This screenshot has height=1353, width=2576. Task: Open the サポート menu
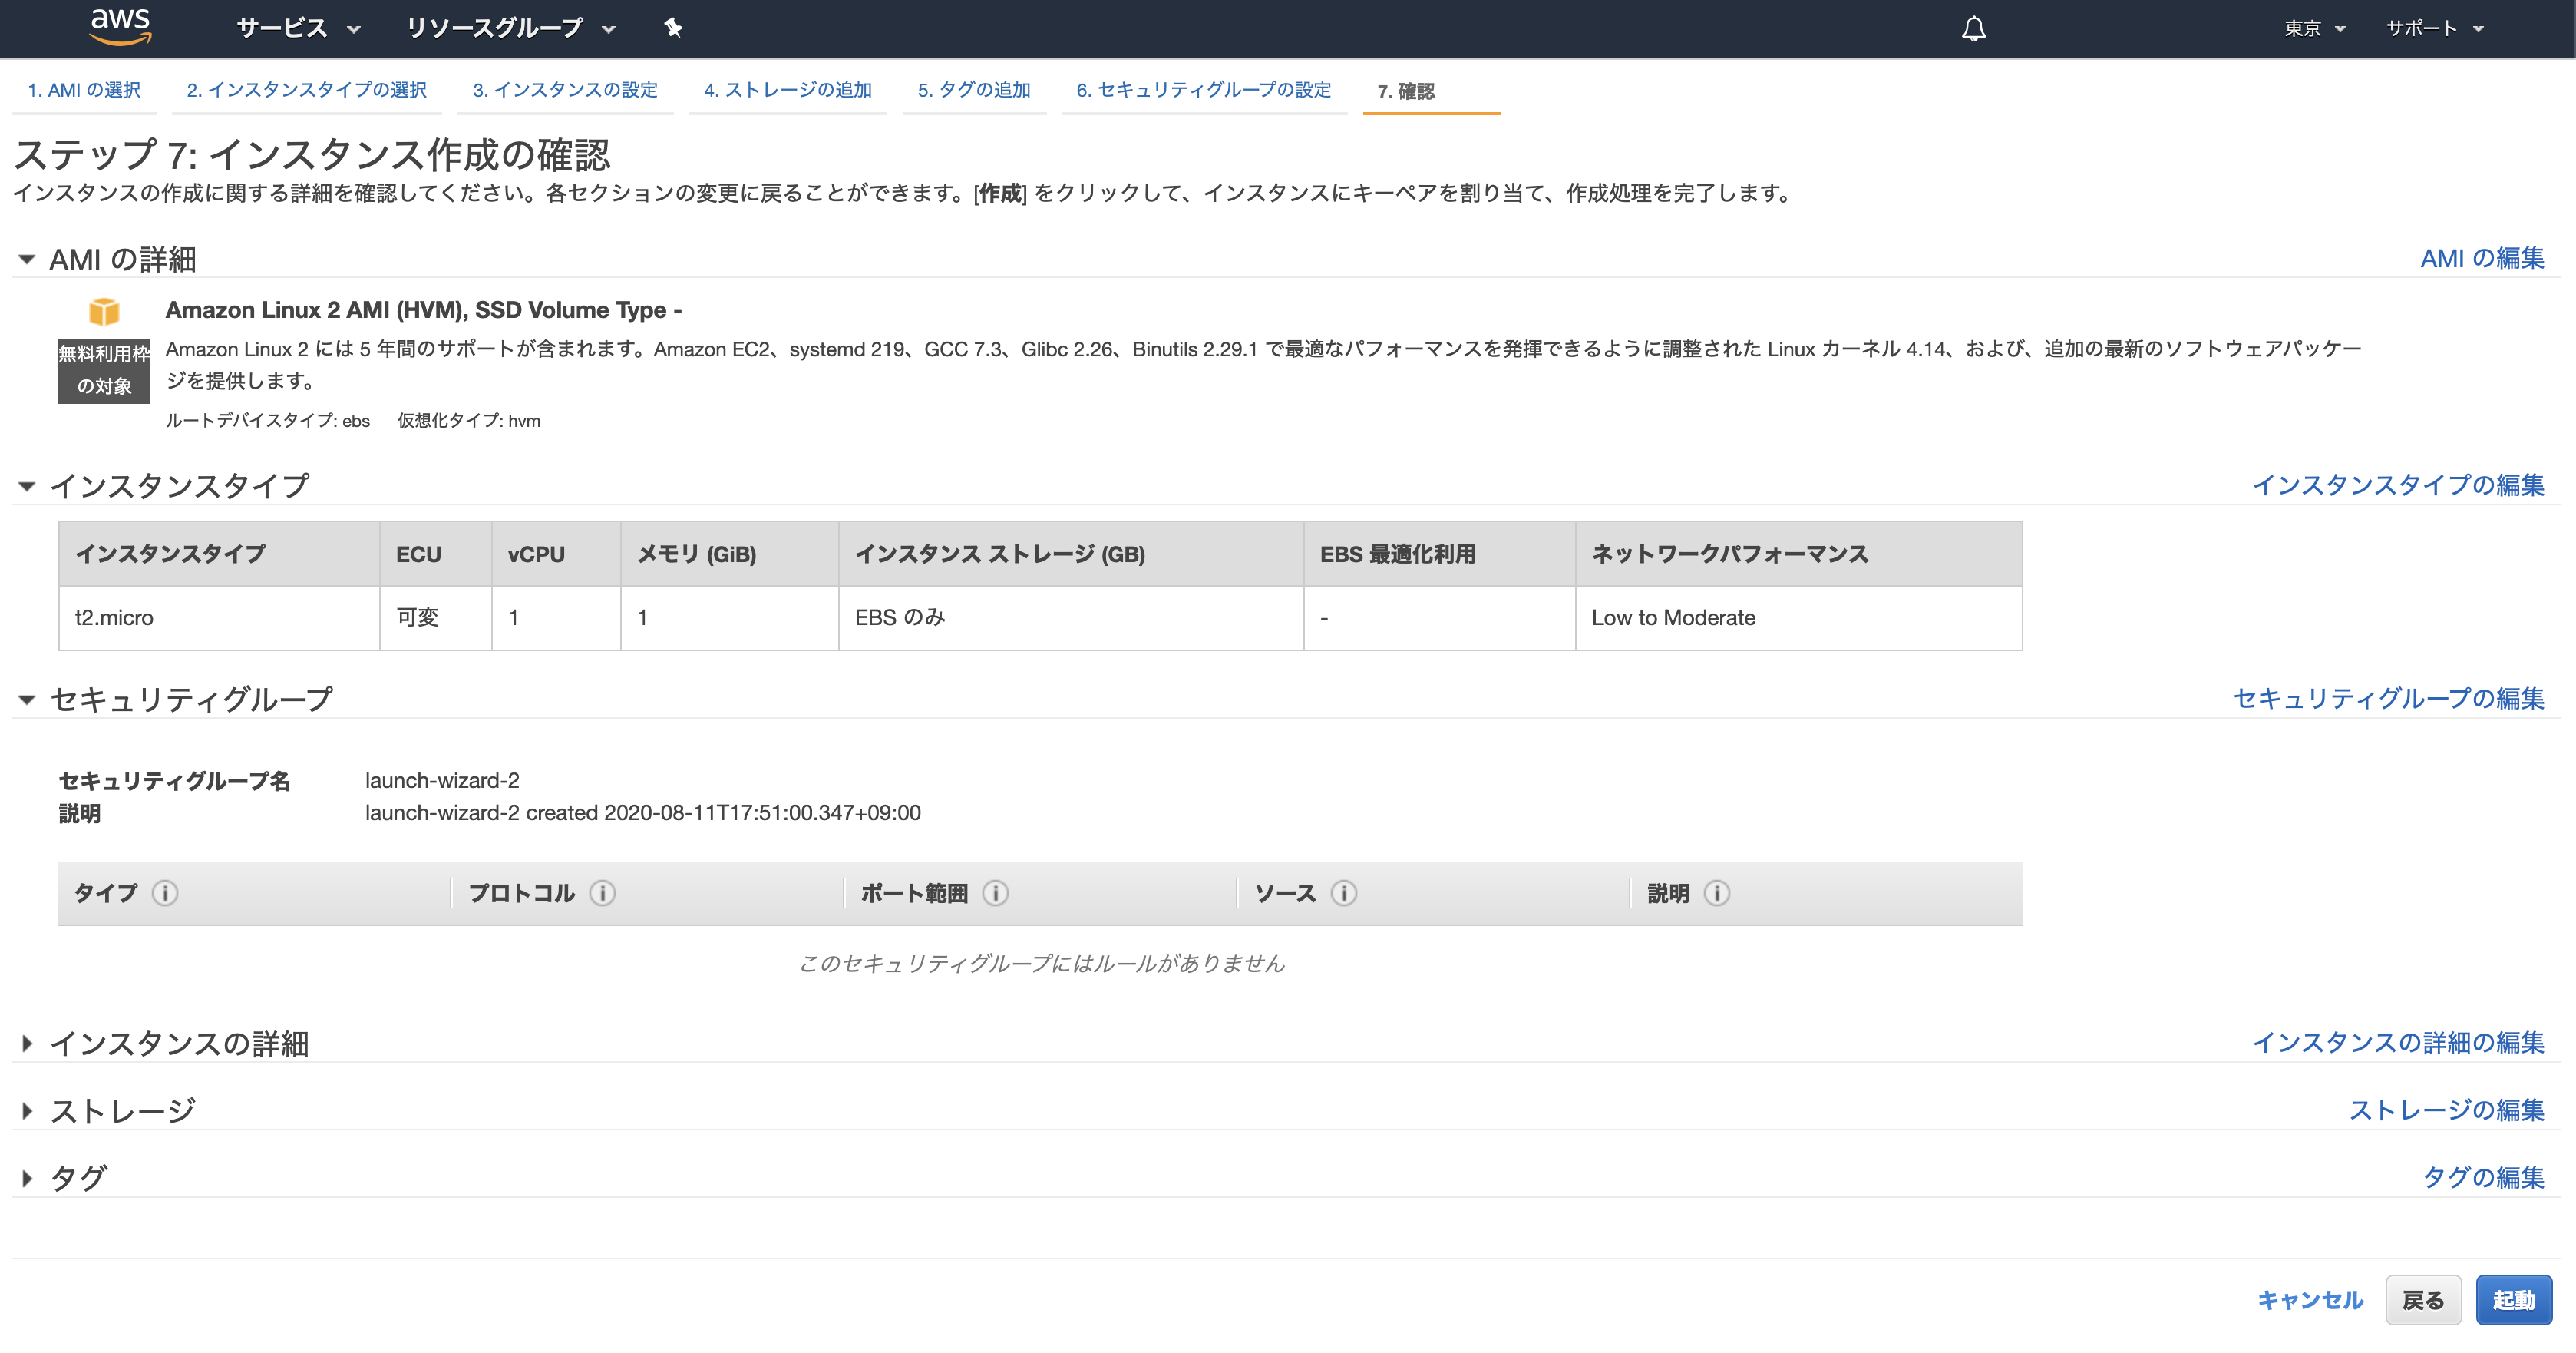(x=2434, y=28)
